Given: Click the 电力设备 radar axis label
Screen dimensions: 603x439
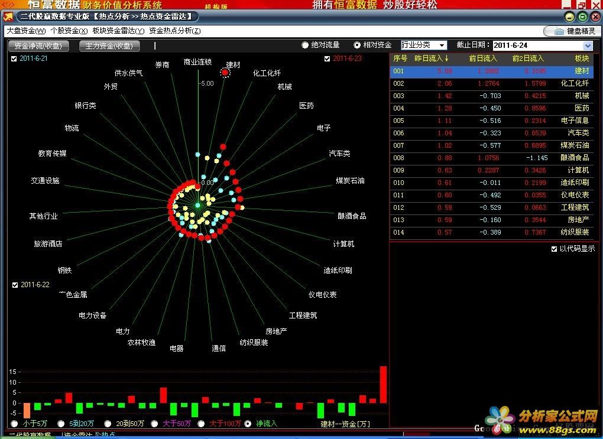Looking at the screenshot, I should pos(93,316).
